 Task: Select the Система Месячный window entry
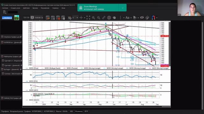[x=12, y=74]
